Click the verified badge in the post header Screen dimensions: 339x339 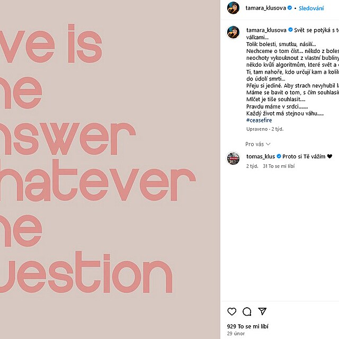pos(290,8)
